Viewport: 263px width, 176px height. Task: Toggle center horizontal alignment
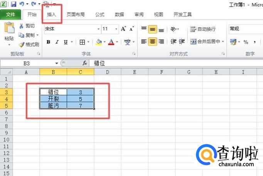tap(152, 42)
